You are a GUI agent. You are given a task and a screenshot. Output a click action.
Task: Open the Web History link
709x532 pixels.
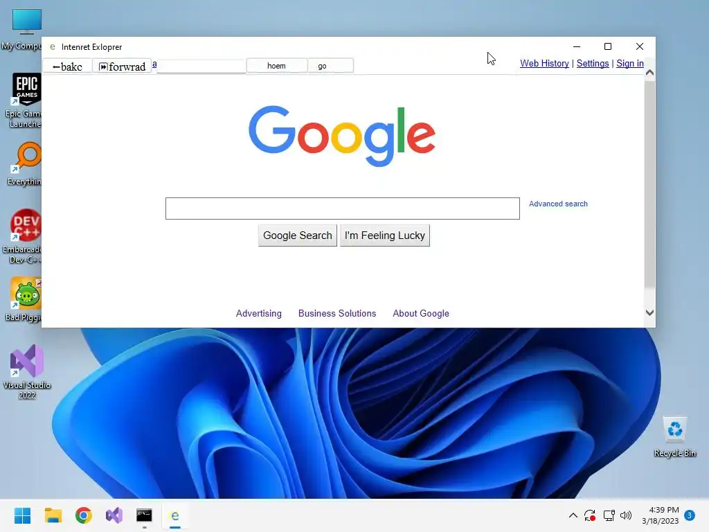pos(544,63)
